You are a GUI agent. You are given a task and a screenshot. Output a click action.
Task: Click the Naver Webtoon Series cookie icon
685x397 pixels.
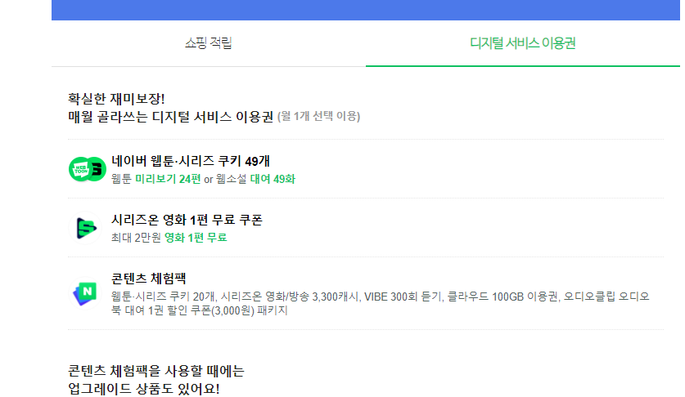click(x=88, y=169)
